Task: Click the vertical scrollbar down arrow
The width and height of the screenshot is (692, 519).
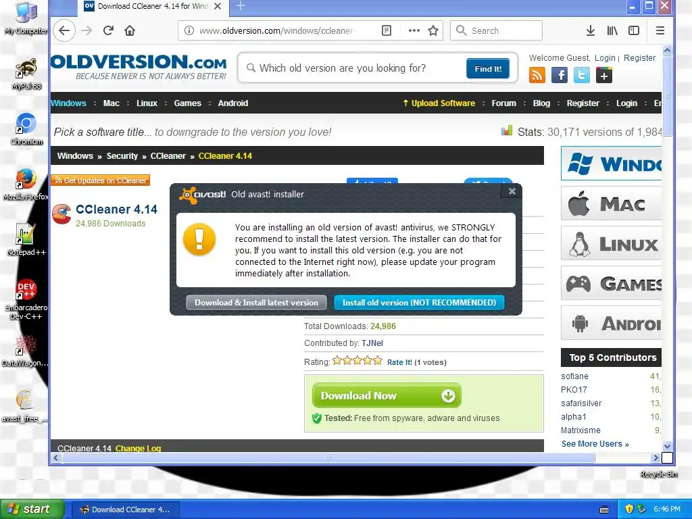Action: coord(667,446)
